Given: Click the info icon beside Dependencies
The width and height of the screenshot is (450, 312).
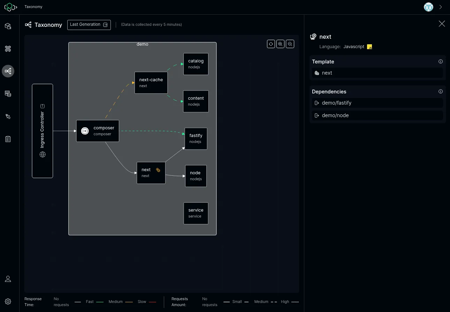Looking at the screenshot, I should point(441,92).
